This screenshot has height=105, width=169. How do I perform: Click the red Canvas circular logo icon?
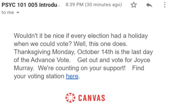70,98
